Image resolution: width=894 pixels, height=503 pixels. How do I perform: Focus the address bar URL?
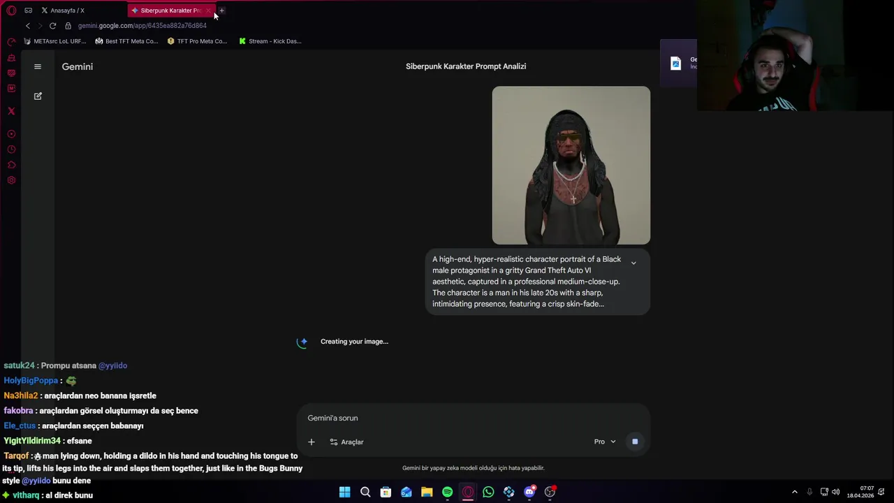click(142, 26)
